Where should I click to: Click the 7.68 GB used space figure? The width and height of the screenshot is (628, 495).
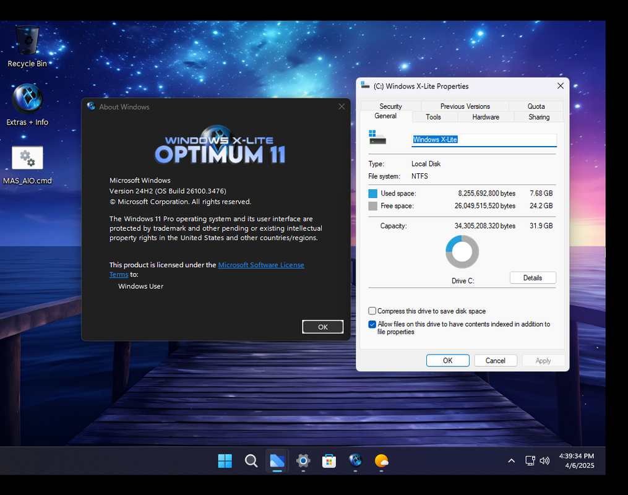(541, 194)
